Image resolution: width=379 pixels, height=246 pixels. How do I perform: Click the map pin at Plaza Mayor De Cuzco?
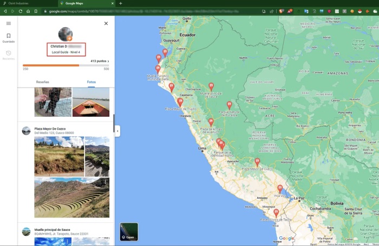[257, 162]
